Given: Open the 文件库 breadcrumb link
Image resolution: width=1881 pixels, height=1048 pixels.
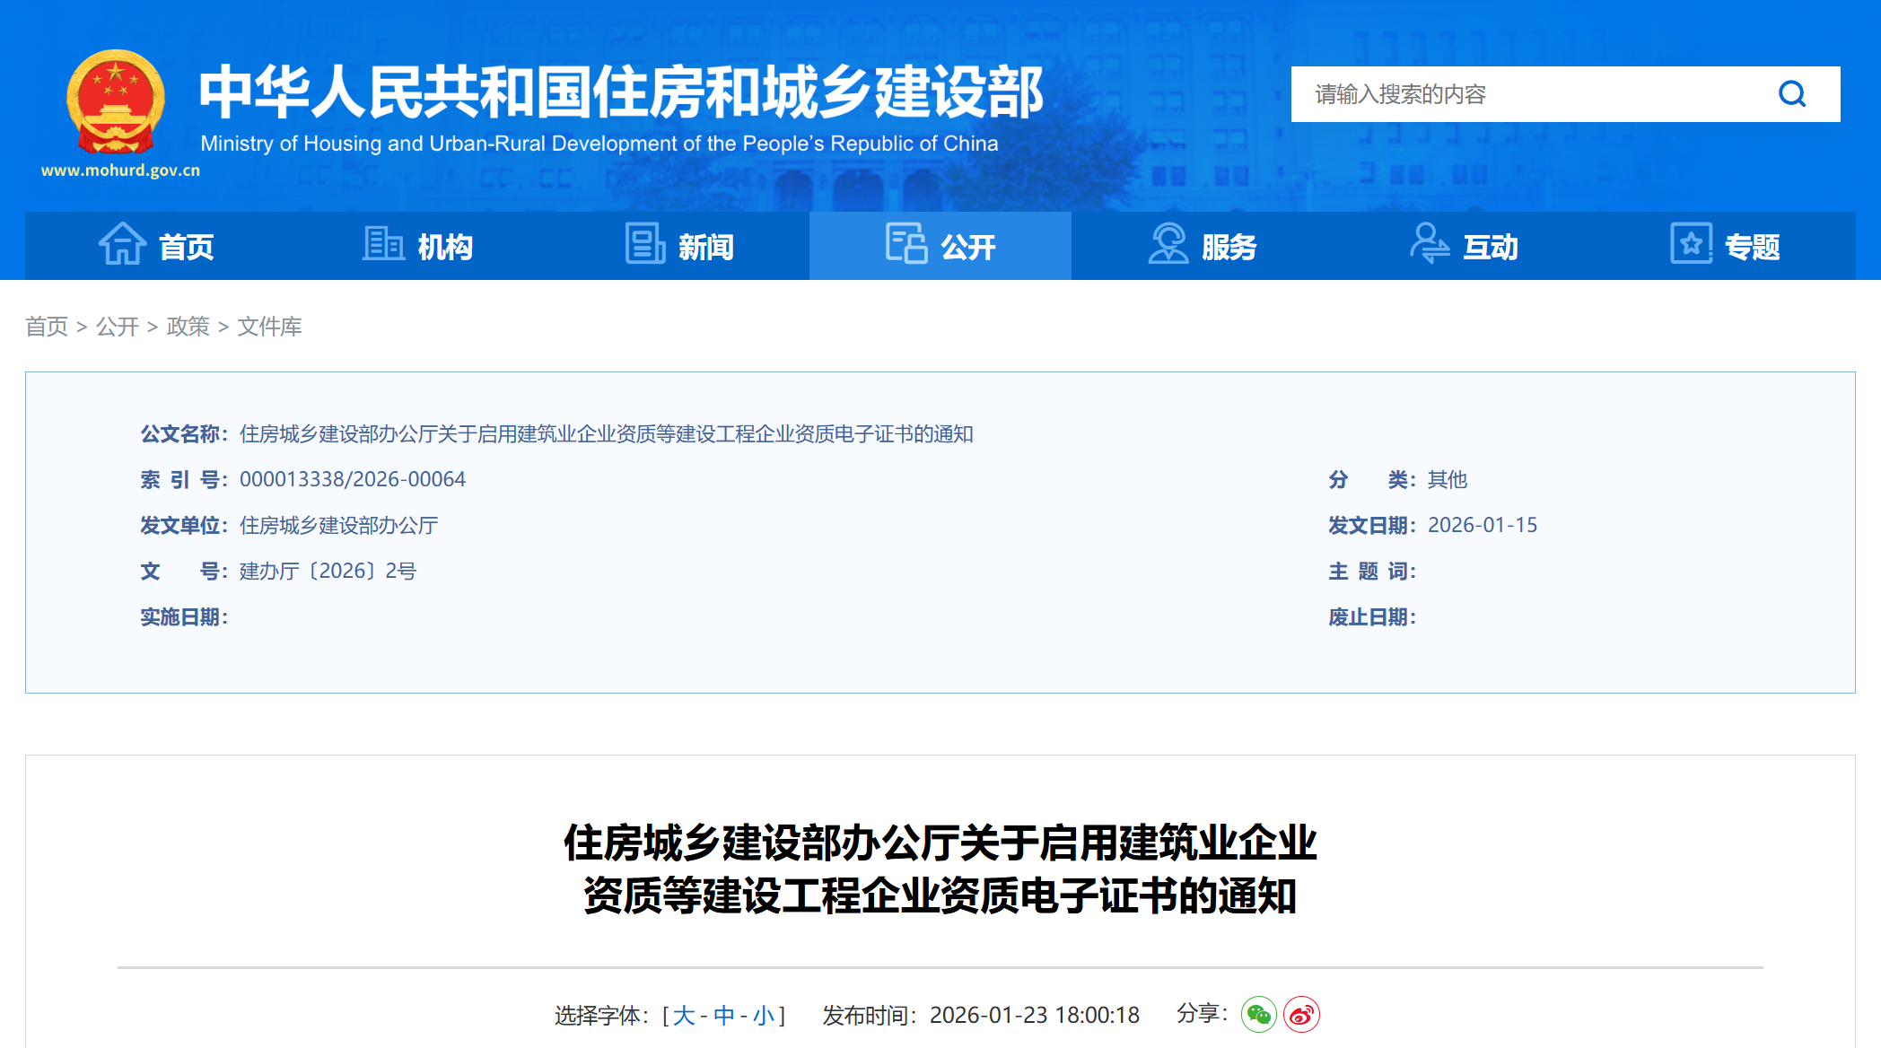Looking at the screenshot, I should tap(270, 327).
